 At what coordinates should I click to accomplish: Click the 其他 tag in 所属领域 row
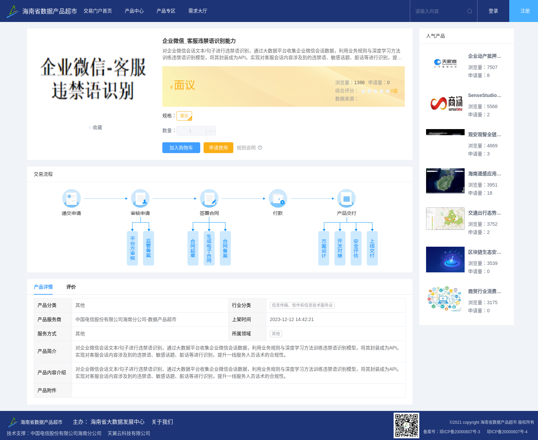276,334
